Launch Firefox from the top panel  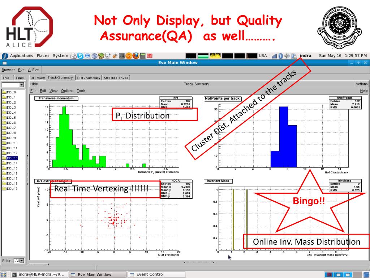point(136,56)
